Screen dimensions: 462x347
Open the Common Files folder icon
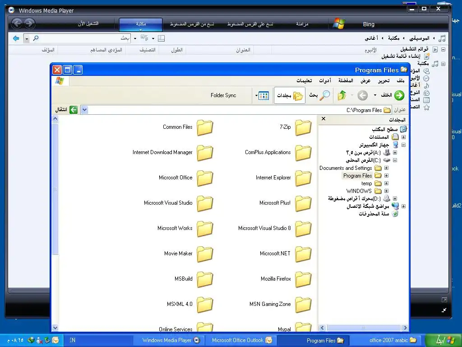point(205,127)
